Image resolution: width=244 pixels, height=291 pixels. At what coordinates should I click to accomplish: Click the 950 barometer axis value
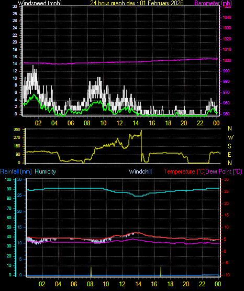226,114
